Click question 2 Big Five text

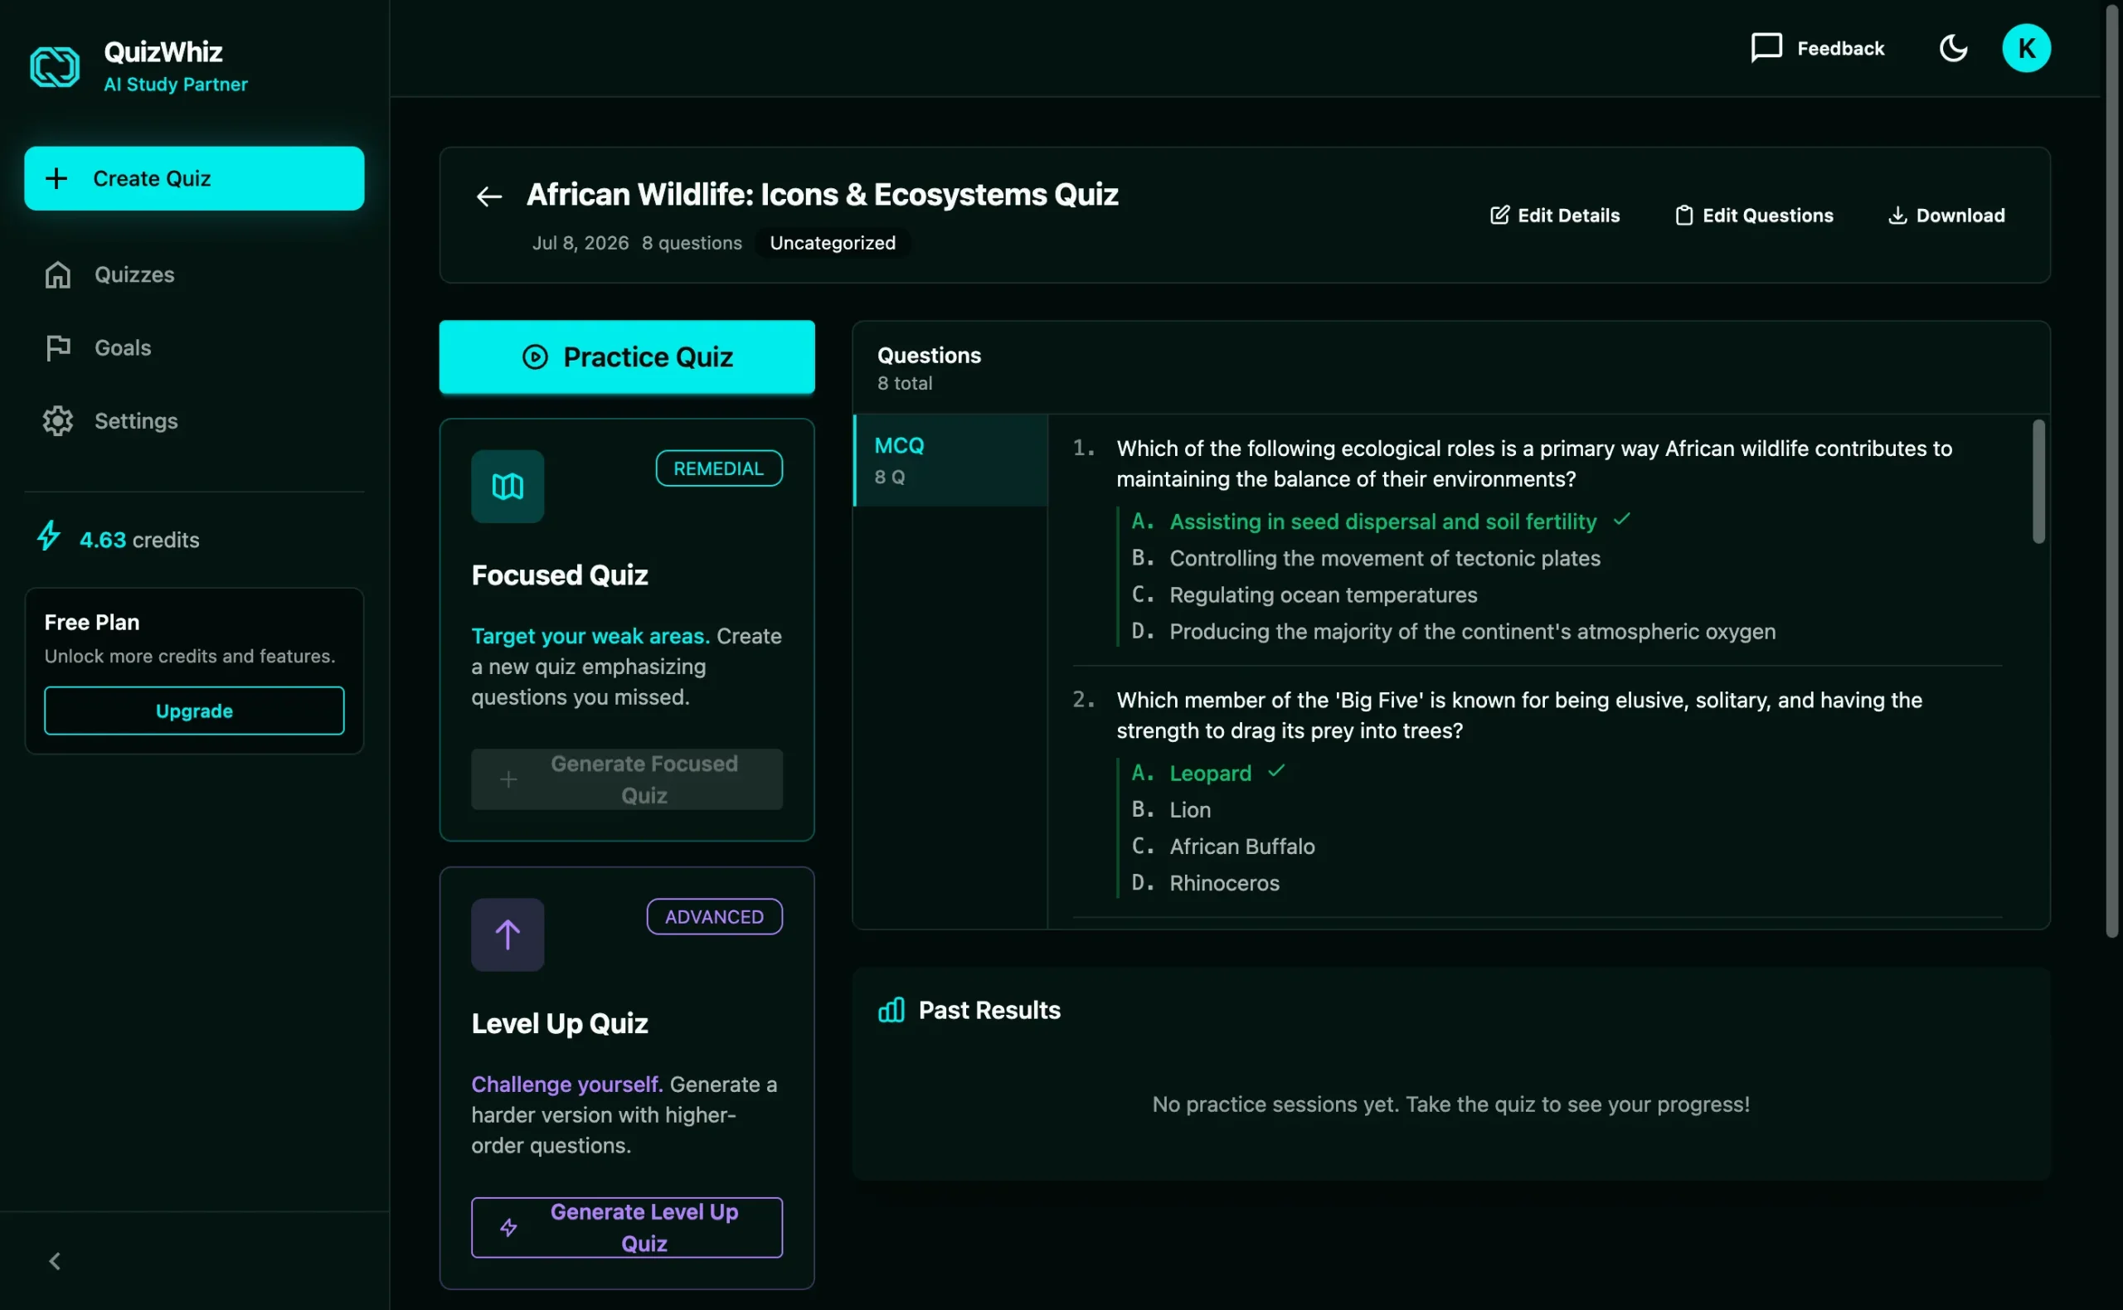(1519, 715)
